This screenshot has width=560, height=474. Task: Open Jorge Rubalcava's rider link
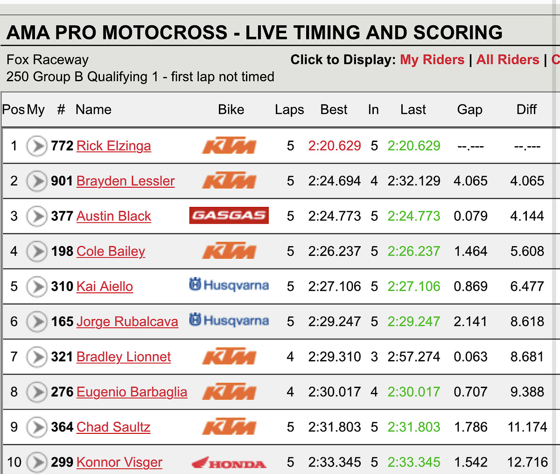pyautogui.click(x=127, y=322)
